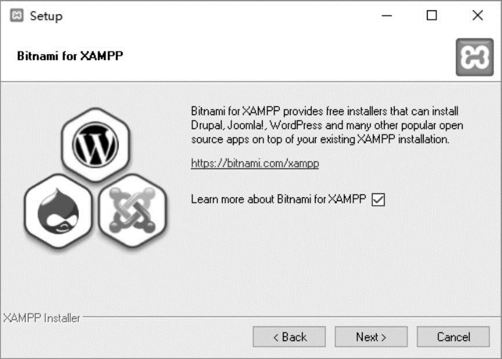Click the separator line beside XAMPP Installer

coord(291,317)
